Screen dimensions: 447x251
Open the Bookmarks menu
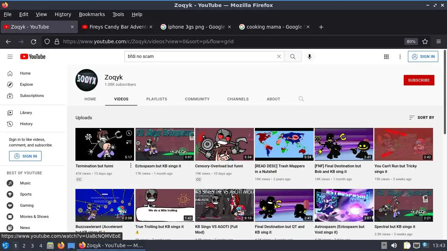(92, 14)
